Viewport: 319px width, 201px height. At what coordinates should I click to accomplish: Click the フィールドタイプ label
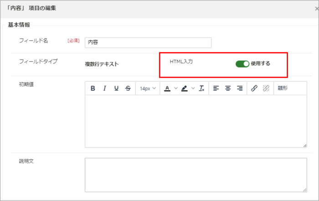(x=38, y=61)
